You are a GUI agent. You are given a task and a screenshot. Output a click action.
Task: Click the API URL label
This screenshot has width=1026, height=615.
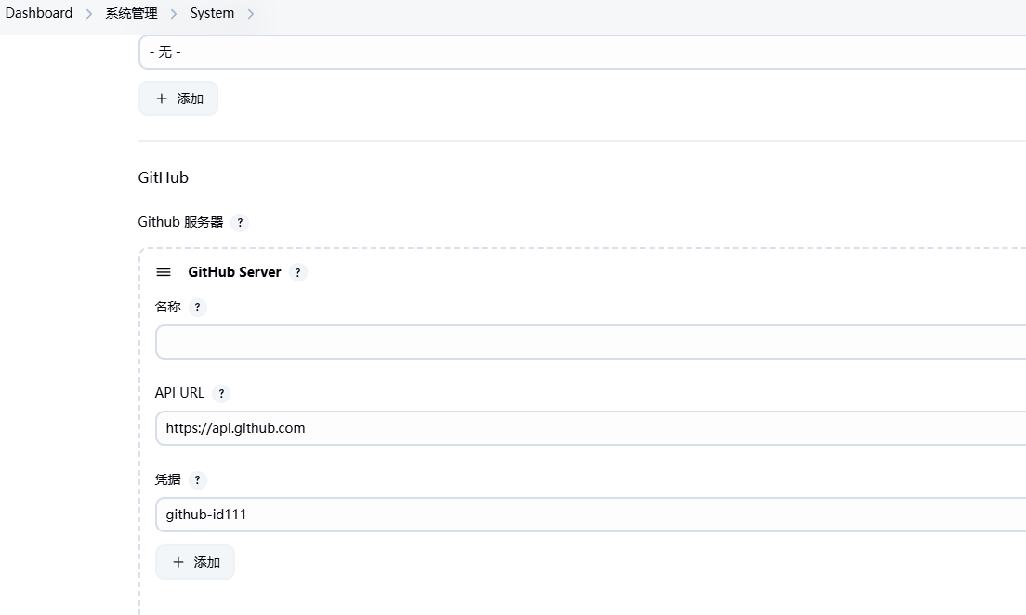pos(179,393)
